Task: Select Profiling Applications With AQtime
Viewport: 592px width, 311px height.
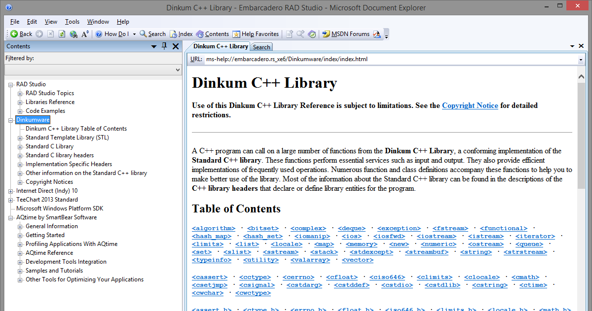Action: (x=72, y=244)
